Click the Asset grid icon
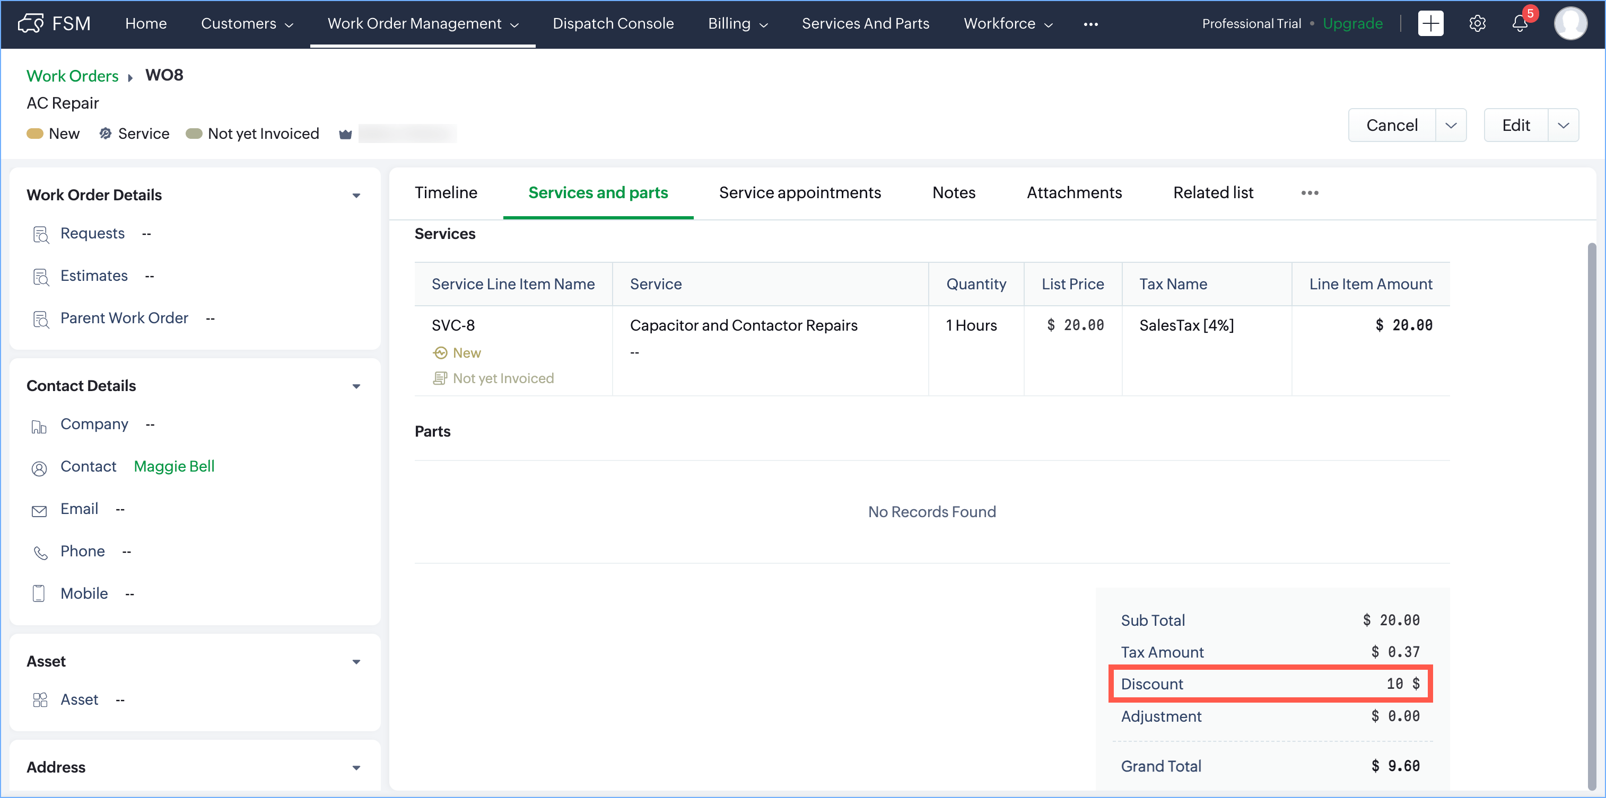The image size is (1606, 798). tap(40, 700)
